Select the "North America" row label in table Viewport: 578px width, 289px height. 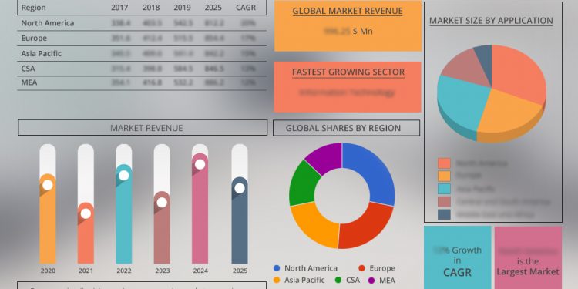tap(48, 23)
